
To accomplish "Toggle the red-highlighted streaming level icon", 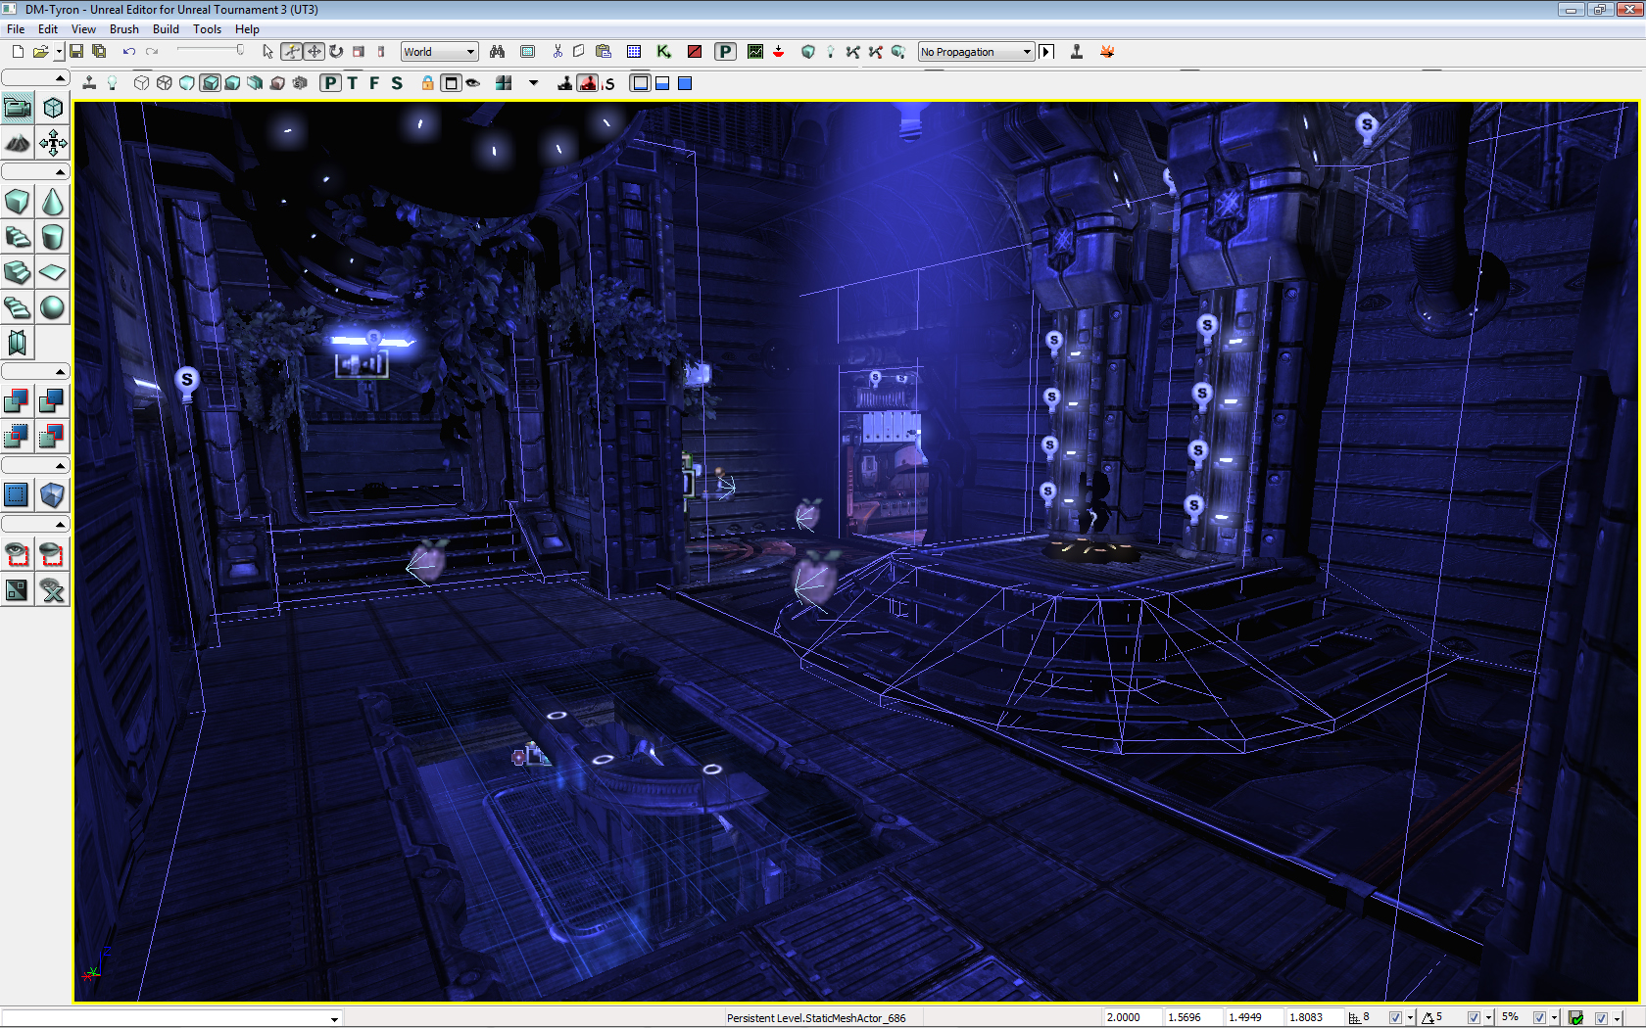I will coord(588,83).
